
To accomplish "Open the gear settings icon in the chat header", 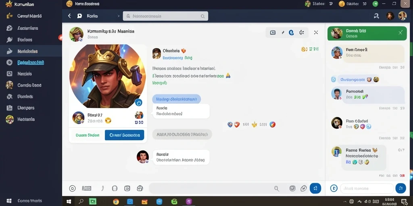I will (x=302, y=33).
